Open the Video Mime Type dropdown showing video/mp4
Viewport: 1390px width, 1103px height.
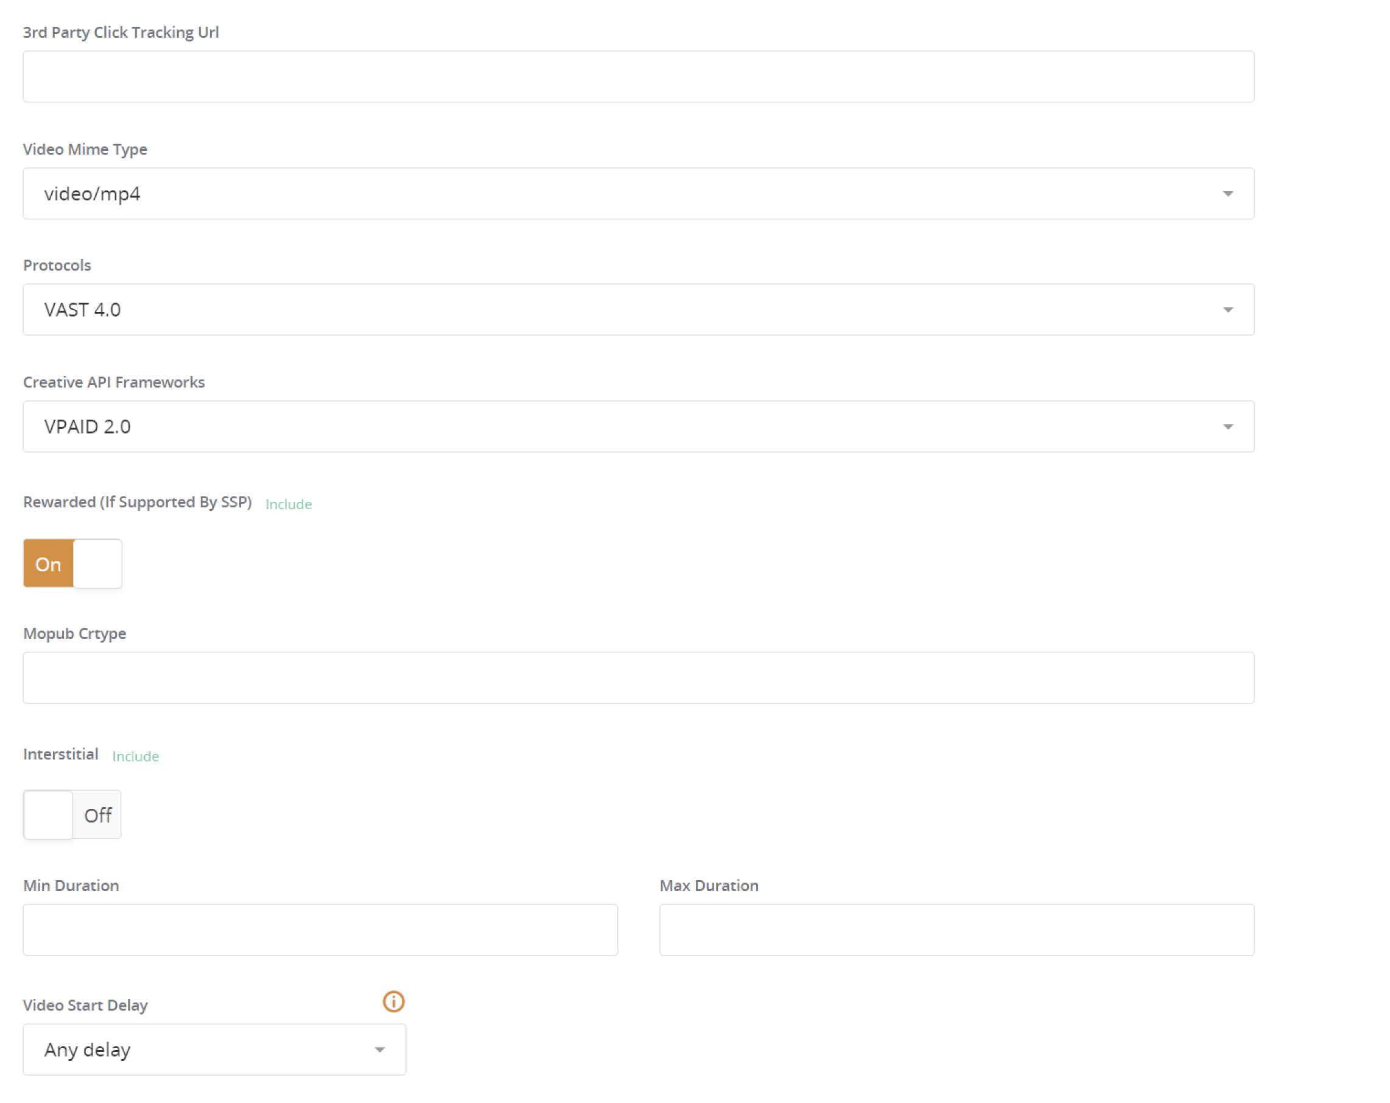click(638, 193)
